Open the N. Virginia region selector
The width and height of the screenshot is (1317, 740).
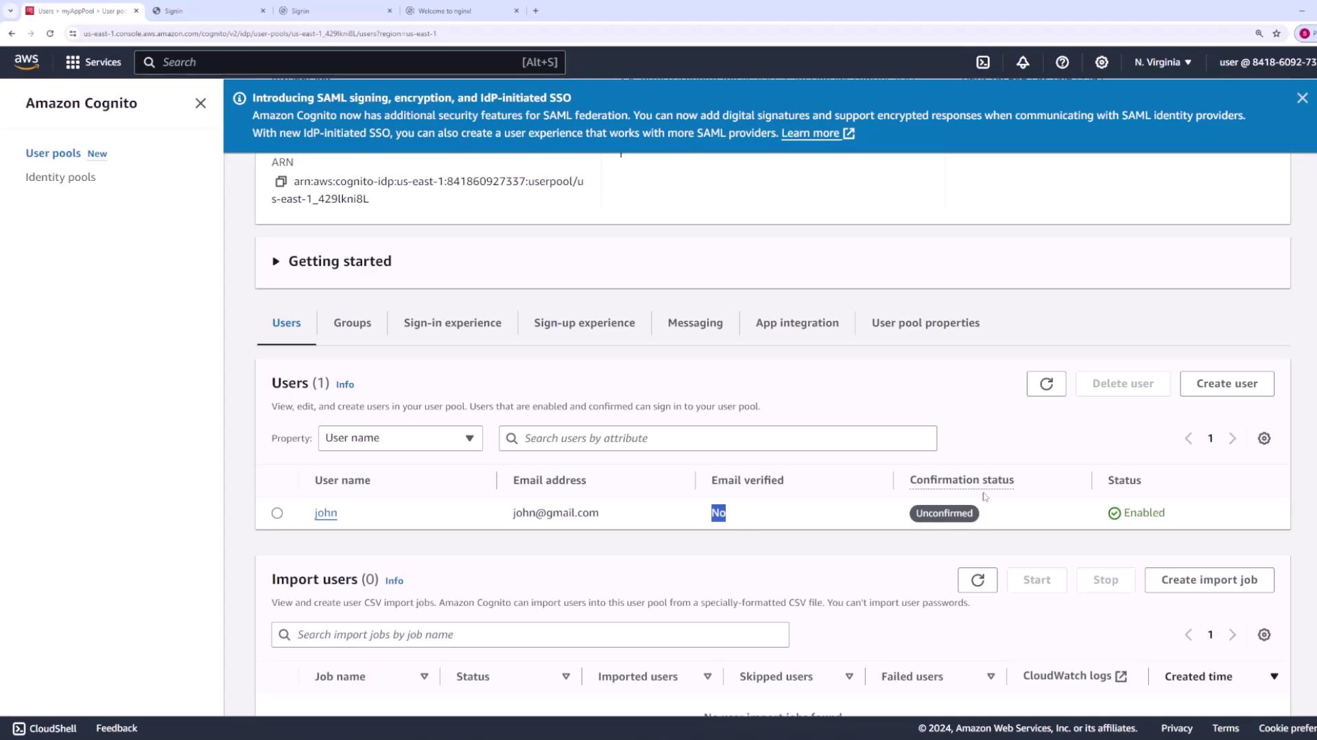(x=1163, y=62)
